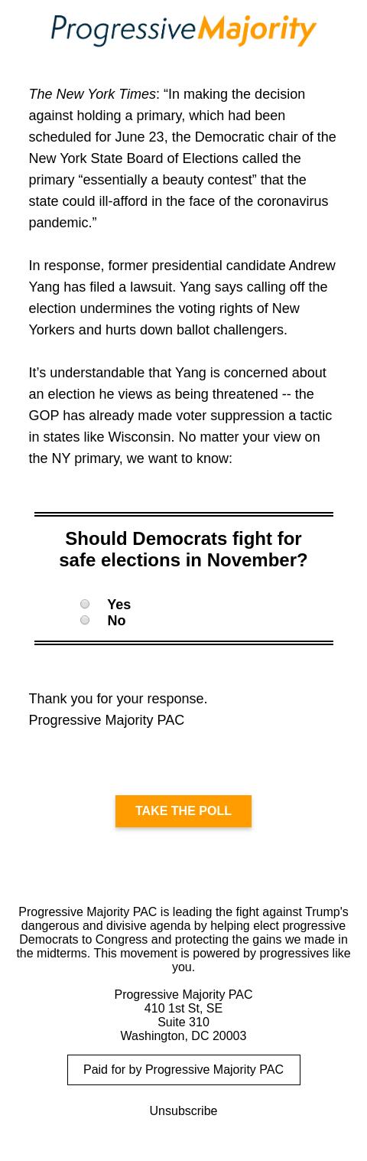Screen dimensions: 367x1161
Task: Select the Yes radio button
Action: coord(85,604)
